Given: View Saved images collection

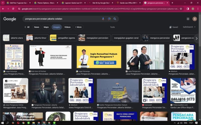Looking at the screenshot, I should 174,27.
